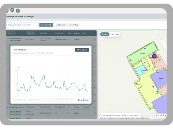The image size is (173, 129).
Task: Switch to the BIM Scene view tab
Action: tap(115, 34)
